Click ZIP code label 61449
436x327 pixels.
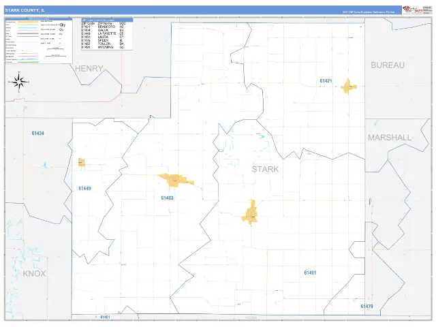[84, 189]
